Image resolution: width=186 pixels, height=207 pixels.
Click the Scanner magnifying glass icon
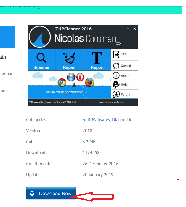[41, 58]
